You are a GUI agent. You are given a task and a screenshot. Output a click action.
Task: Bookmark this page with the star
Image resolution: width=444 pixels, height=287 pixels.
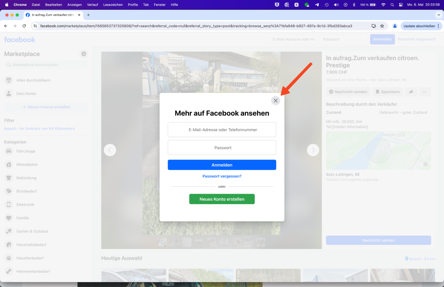[x=382, y=26]
